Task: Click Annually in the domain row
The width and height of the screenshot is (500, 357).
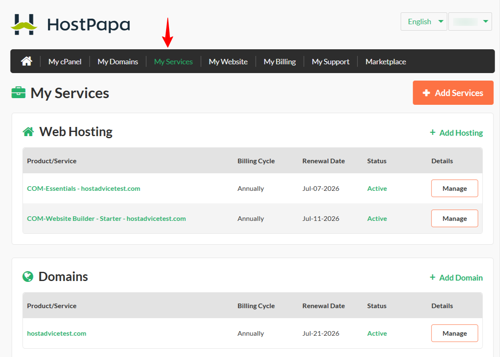Action: tap(251, 334)
